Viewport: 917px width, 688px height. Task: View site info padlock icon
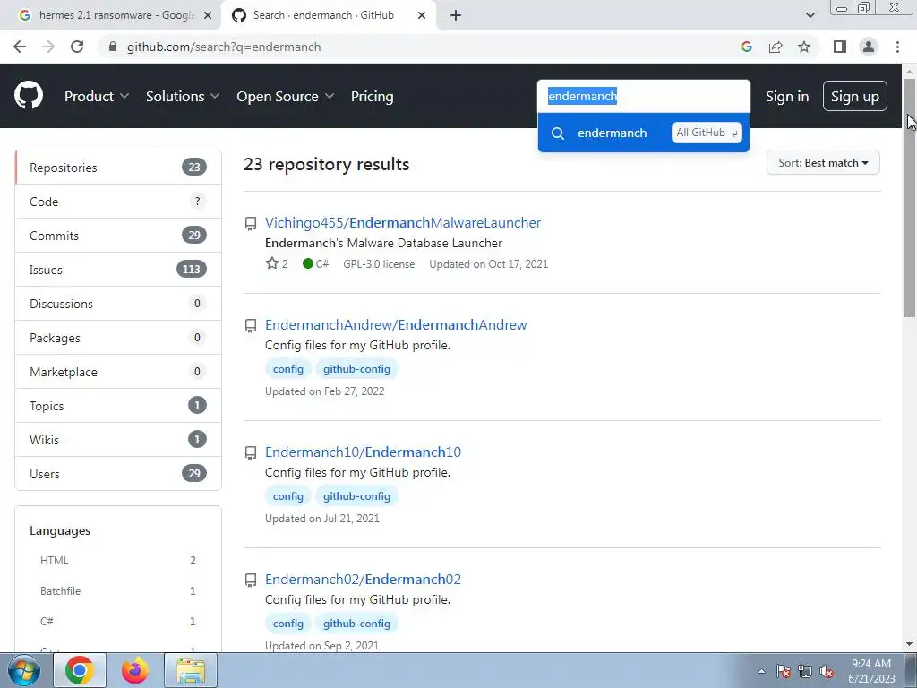coord(113,47)
